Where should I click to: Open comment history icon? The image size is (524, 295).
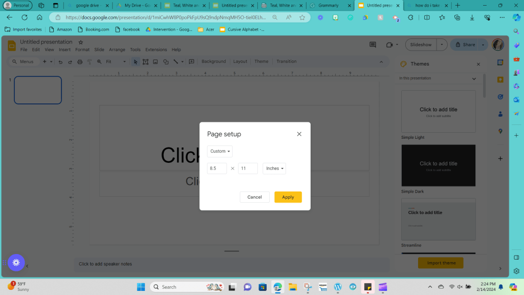[373, 45]
